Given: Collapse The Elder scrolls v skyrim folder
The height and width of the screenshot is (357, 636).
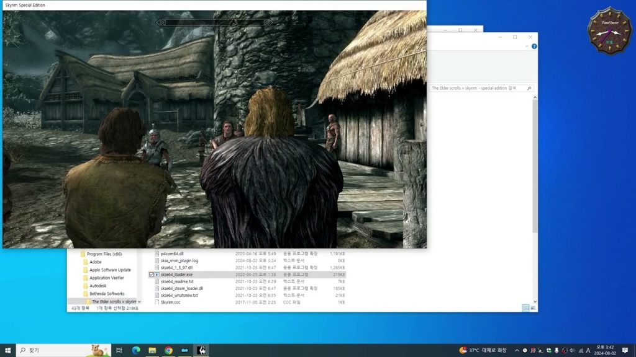Looking at the screenshot, I should tap(139, 301).
